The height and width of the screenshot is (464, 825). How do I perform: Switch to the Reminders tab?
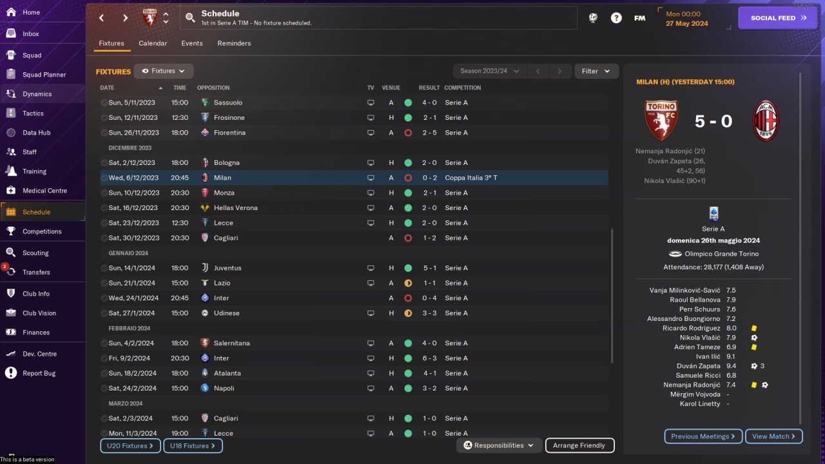pyautogui.click(x=234, y=43)
